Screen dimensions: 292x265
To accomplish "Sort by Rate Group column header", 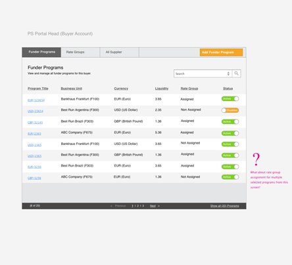I will point(189,89).
